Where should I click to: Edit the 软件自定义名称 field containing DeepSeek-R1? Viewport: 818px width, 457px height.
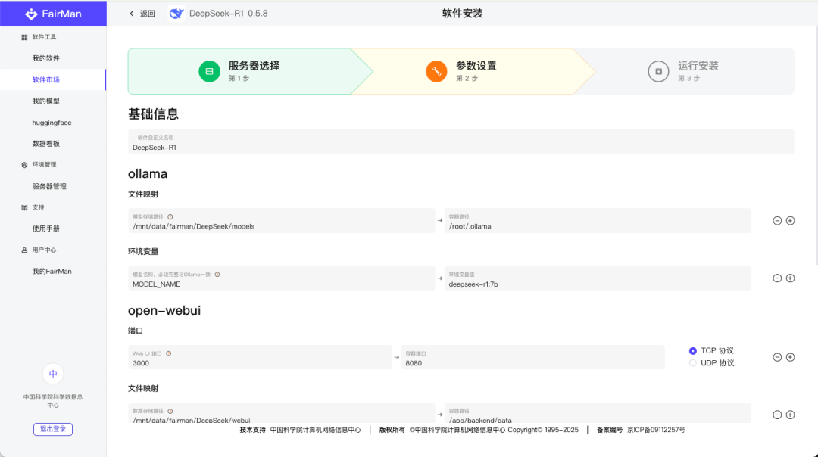(x=461, y=142)
